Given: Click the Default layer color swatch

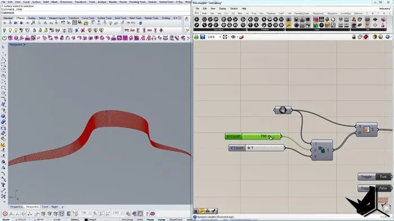Looking at the screenshot, I should click(x=86, y=219).
